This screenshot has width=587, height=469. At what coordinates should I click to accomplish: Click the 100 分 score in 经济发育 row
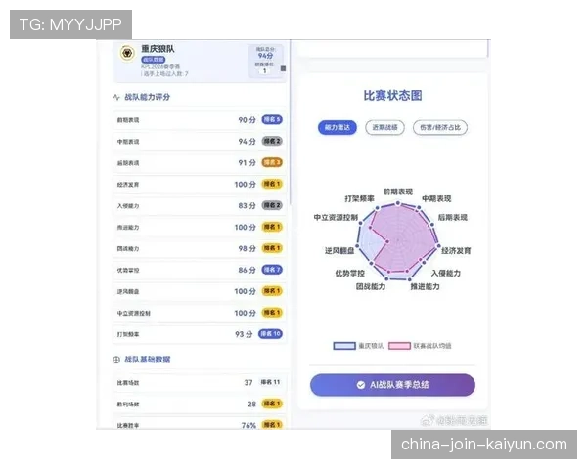coord(246,185)
